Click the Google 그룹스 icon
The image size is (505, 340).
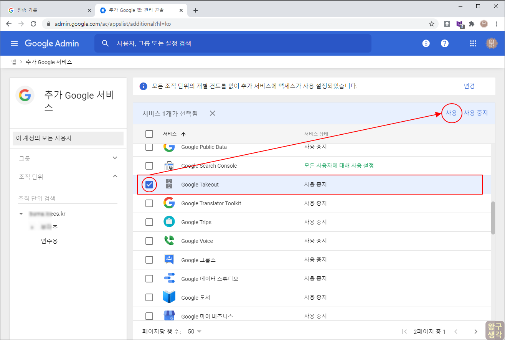[169, 260]
